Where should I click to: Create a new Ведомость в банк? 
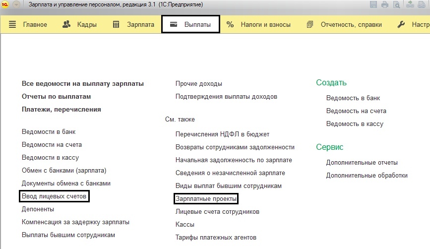[x=353, y=98]
